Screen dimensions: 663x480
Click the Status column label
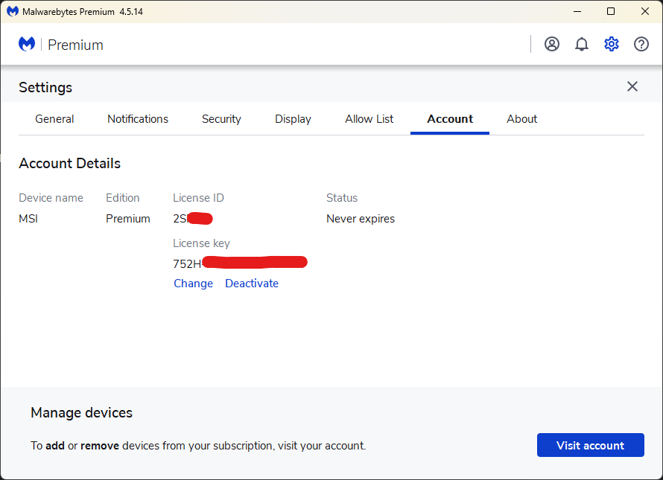point(342,198)
